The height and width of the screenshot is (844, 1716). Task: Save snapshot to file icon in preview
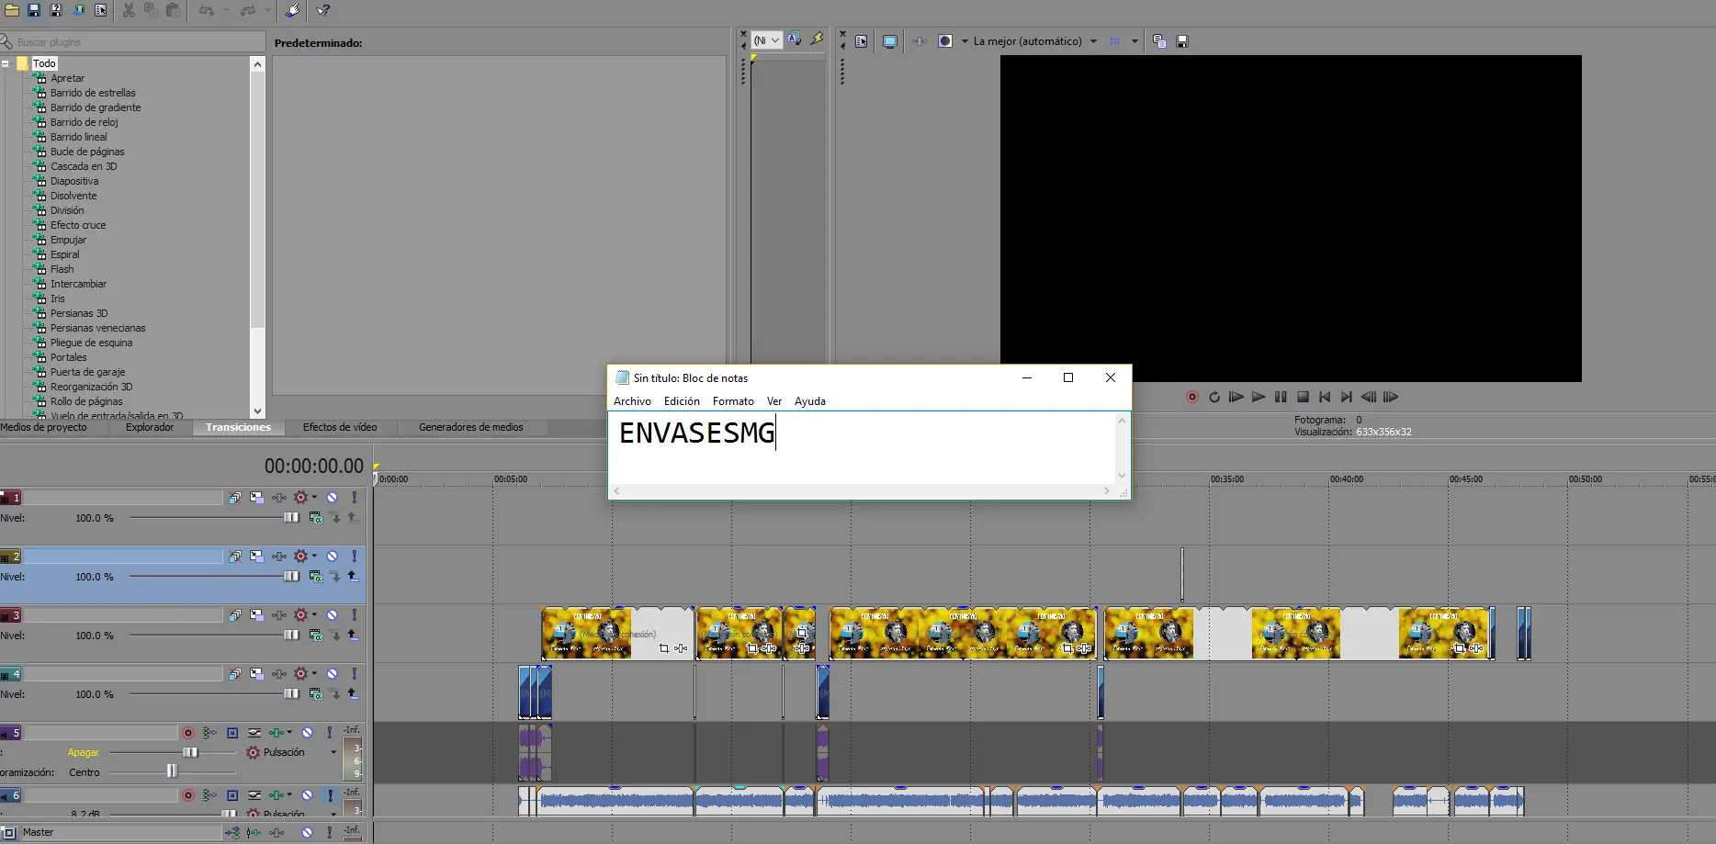pyautogui.click(x=1182, y=41)
